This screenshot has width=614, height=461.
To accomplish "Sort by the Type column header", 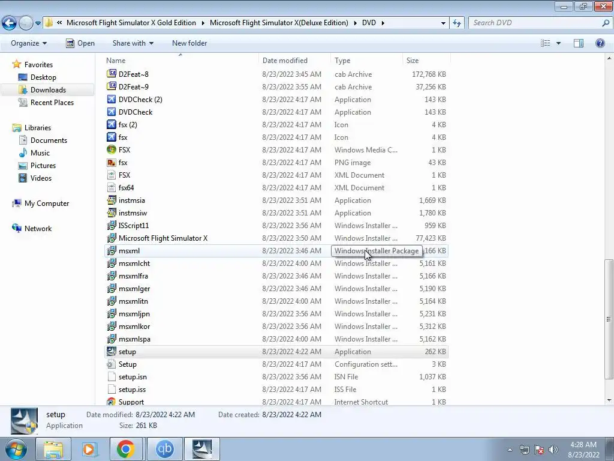I will point(366,61).
